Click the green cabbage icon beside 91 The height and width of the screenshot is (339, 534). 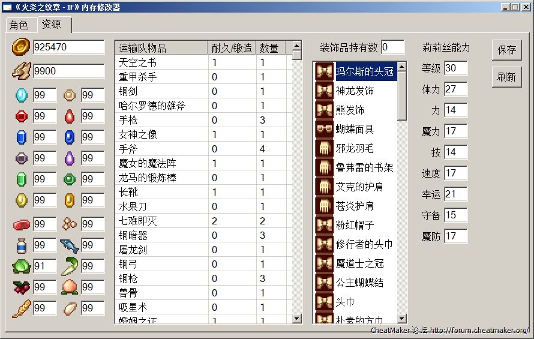click(21, 266)
